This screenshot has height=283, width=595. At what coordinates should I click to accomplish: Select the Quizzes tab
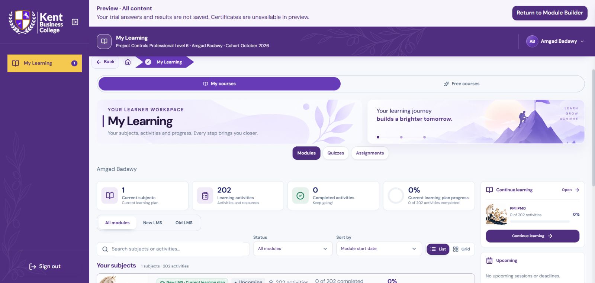click(336, 153)
